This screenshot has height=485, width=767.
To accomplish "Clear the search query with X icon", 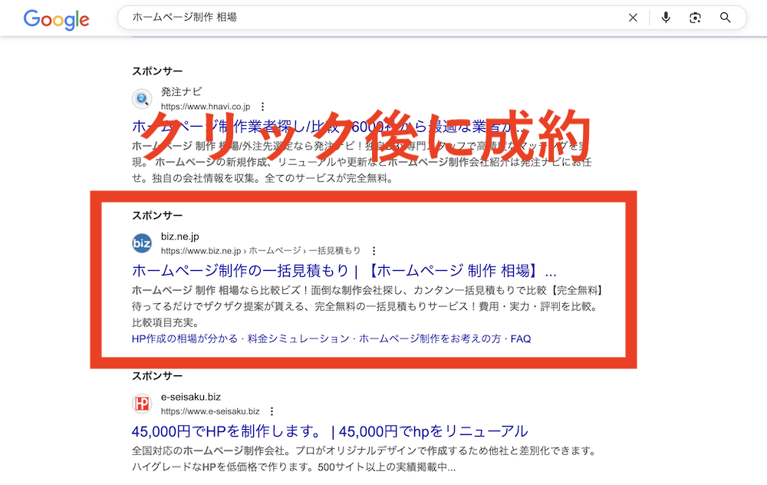I will (x=633, y=18).
